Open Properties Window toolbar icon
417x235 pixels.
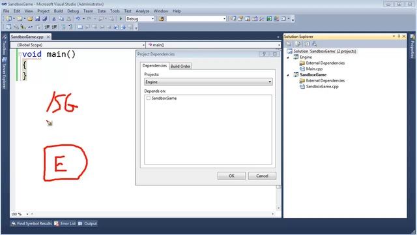[x=240, y=19]
